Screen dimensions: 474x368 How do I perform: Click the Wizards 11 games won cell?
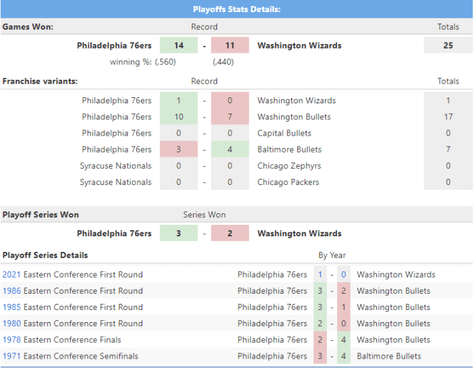tap(230, 46)
